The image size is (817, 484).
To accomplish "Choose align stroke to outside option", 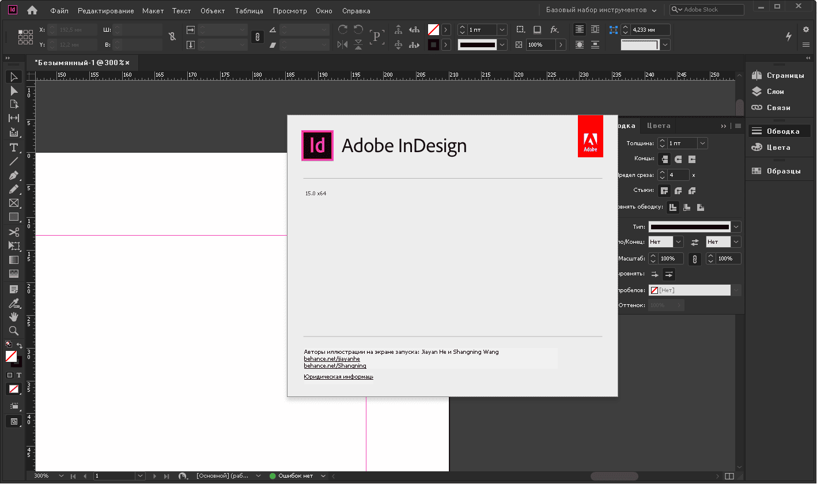I will coord(701,207).
